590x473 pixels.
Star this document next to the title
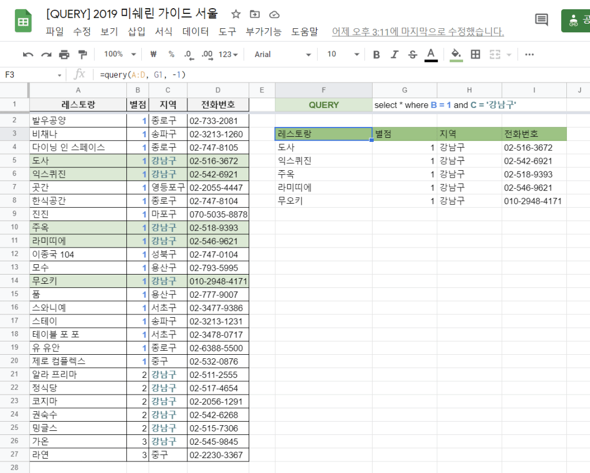(x=236, y=14)
